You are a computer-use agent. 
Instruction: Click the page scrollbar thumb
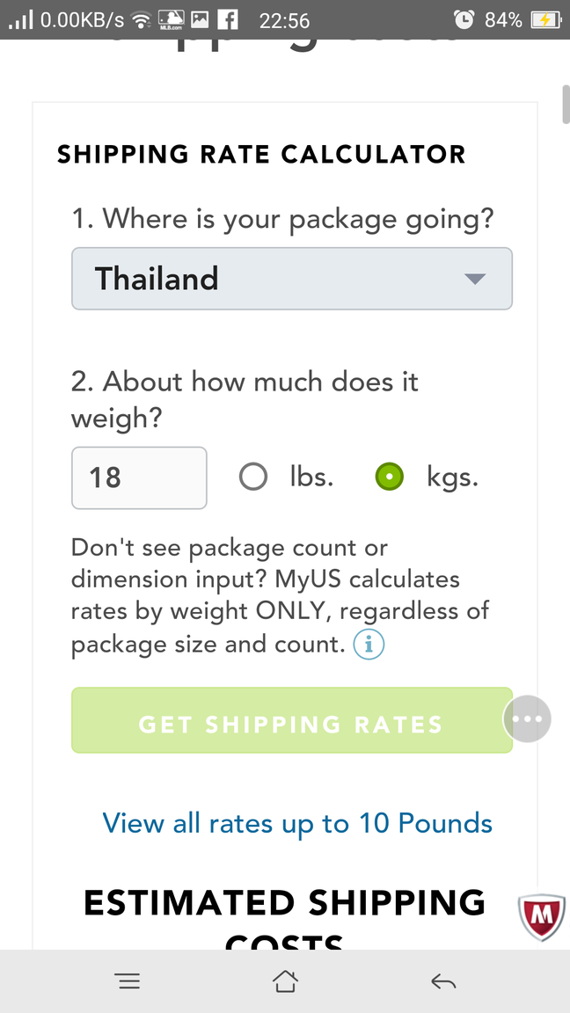tap(566, 104)
